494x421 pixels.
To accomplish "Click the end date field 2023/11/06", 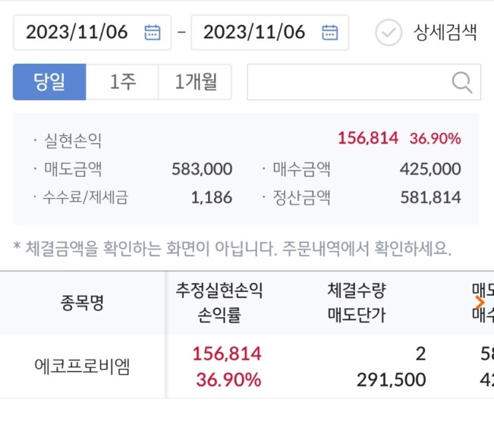I will 255,32.
